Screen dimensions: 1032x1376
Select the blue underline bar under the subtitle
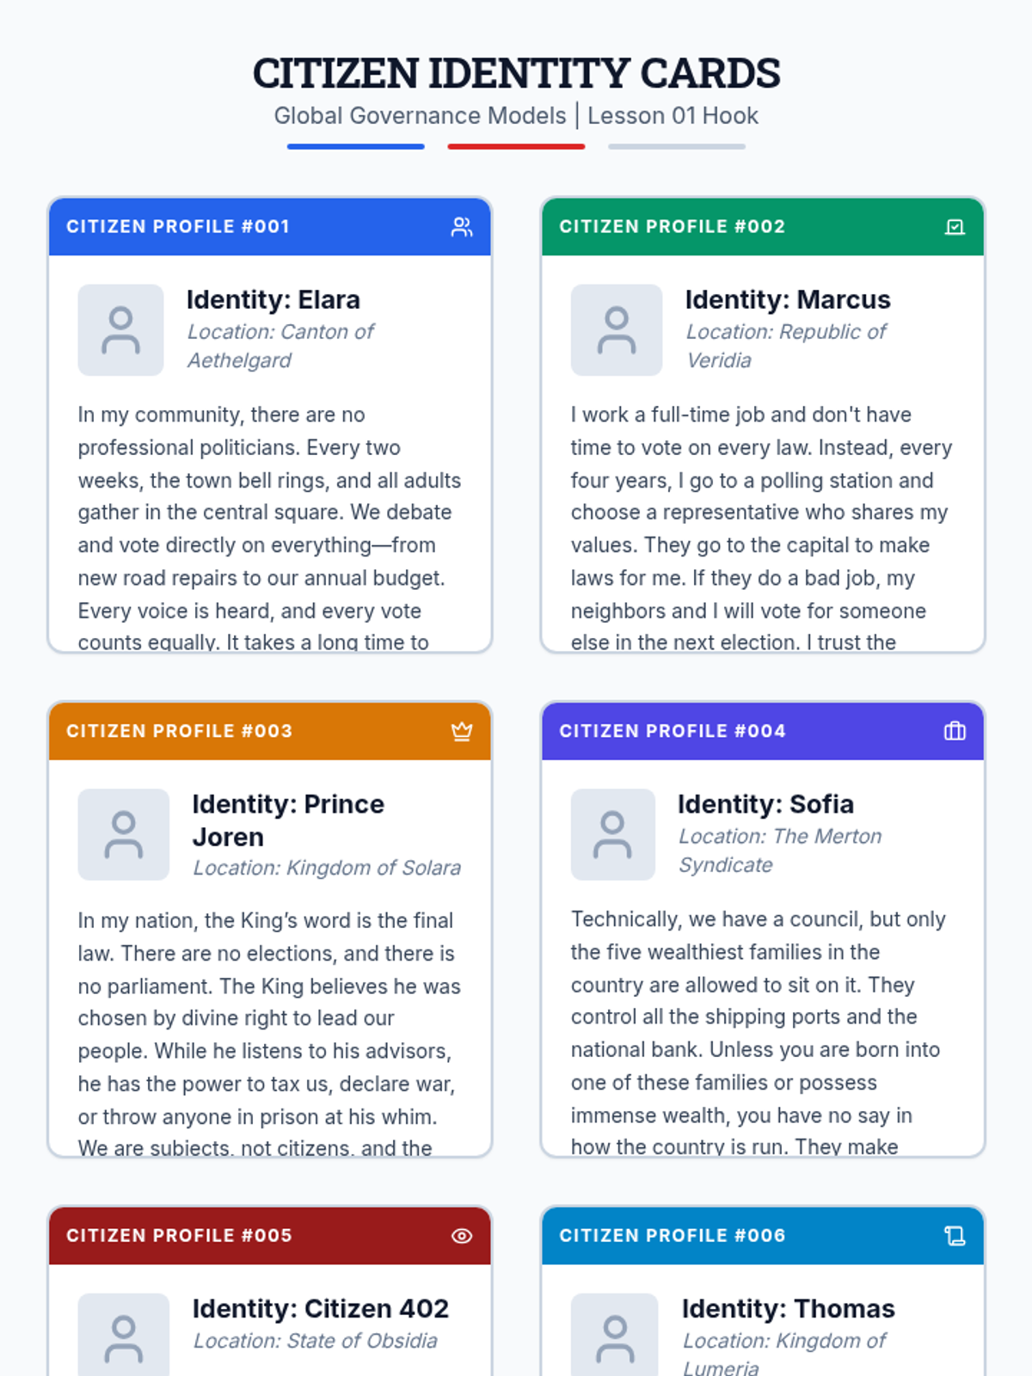pos(355,147)
